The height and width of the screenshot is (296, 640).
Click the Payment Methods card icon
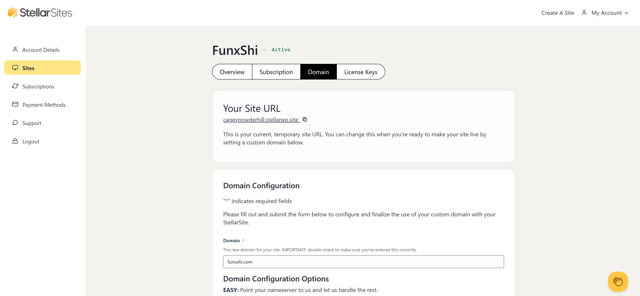point(15,104)
